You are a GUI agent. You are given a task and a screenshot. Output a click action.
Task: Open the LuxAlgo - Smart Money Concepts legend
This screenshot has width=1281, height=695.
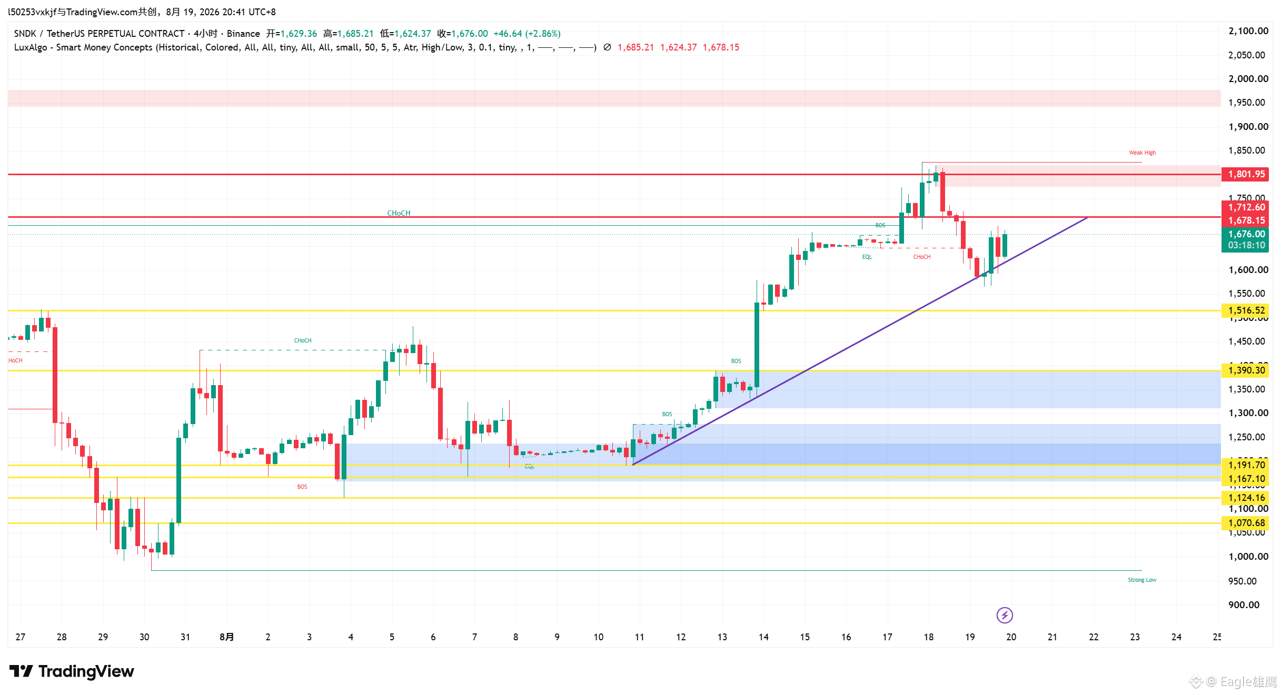pos(305,47)
